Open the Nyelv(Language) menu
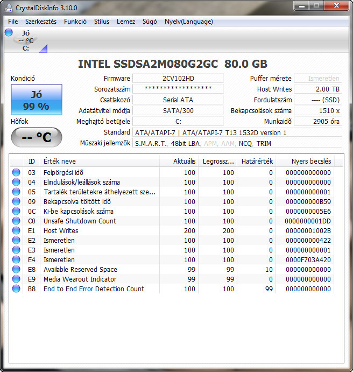 [x=189, y=22]
